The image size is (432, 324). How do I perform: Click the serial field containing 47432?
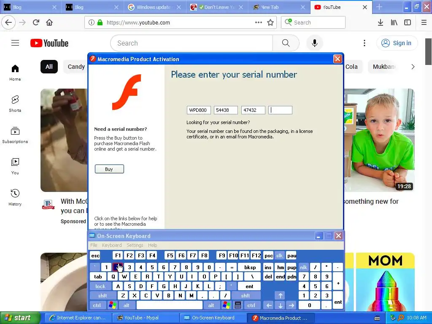pos(253,110)
